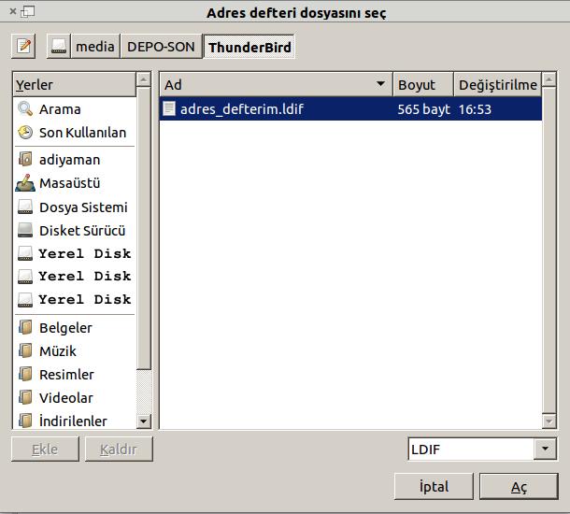Click the Masaüstü desktop icon
This screenshot has width=570, height=514.
tap(25, 183)
